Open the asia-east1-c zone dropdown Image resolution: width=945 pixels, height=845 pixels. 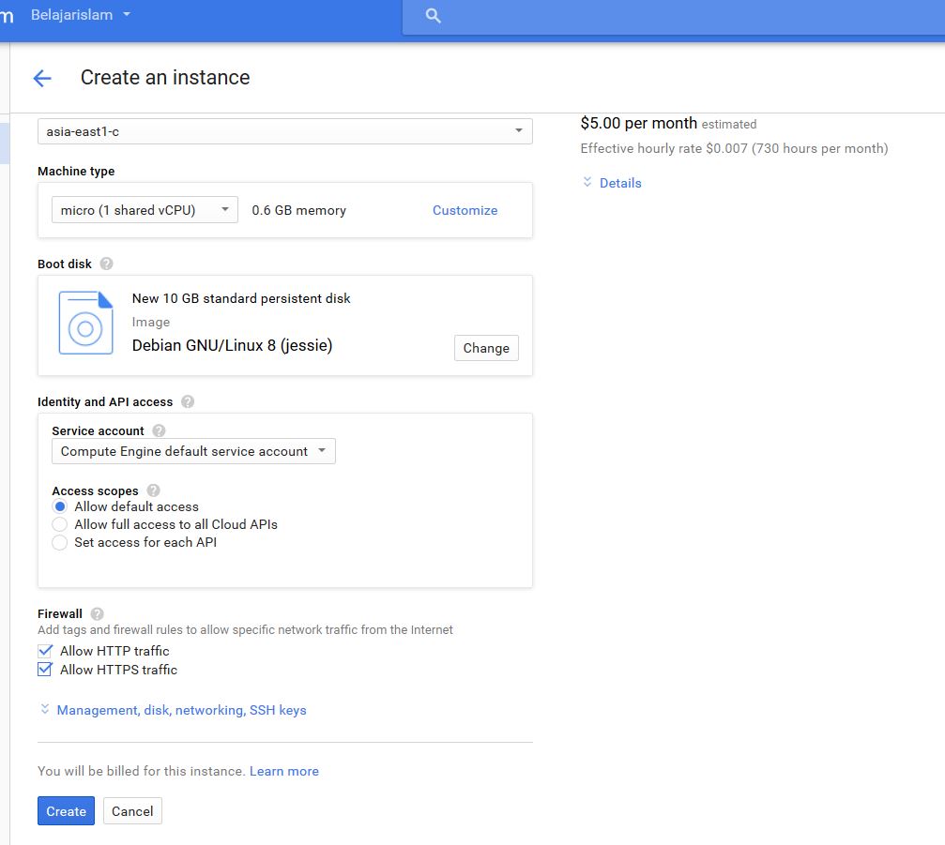[x=519, y=131]
